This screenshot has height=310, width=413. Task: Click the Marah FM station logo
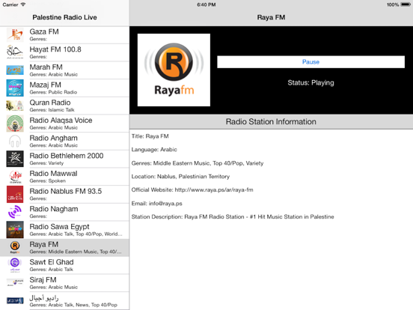tap(15, 70)
